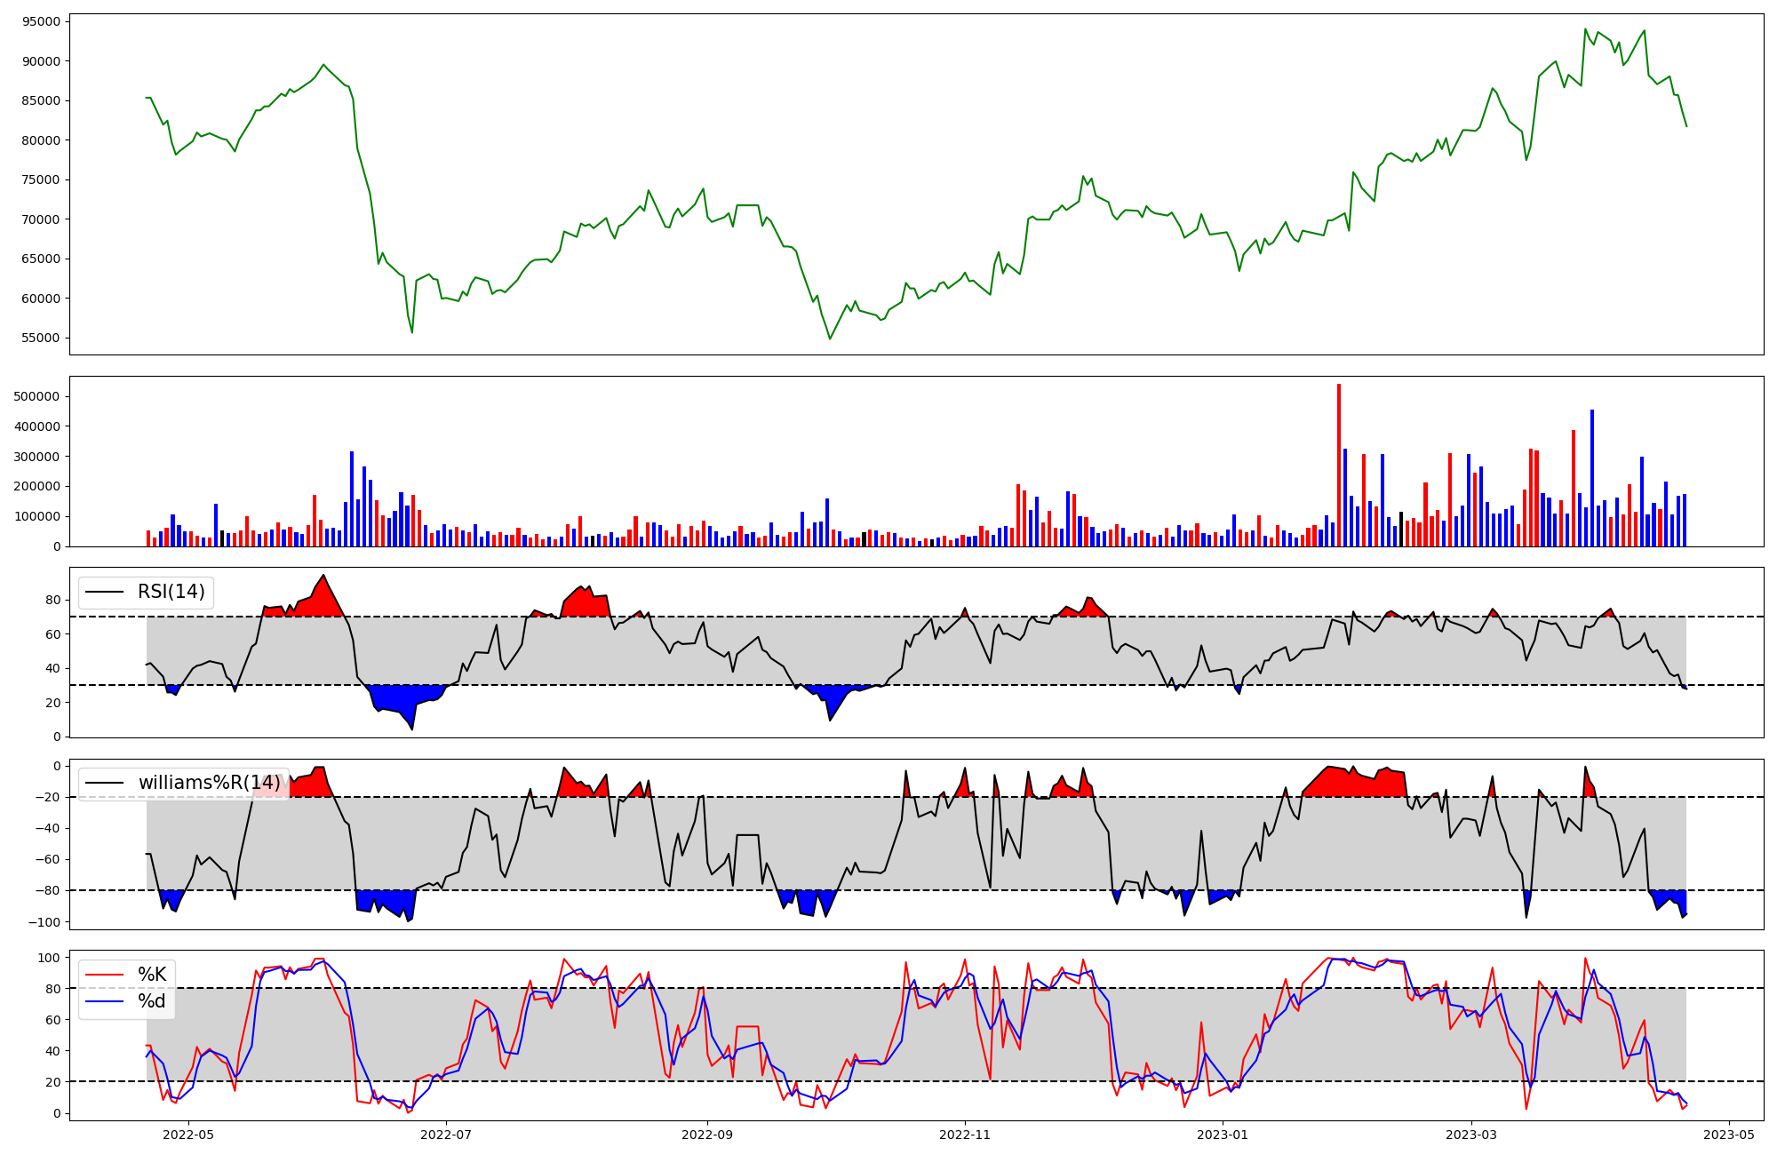Click the -100 Williams %R axis label
The image size is (1777, 1155).
tap(44, 922)
